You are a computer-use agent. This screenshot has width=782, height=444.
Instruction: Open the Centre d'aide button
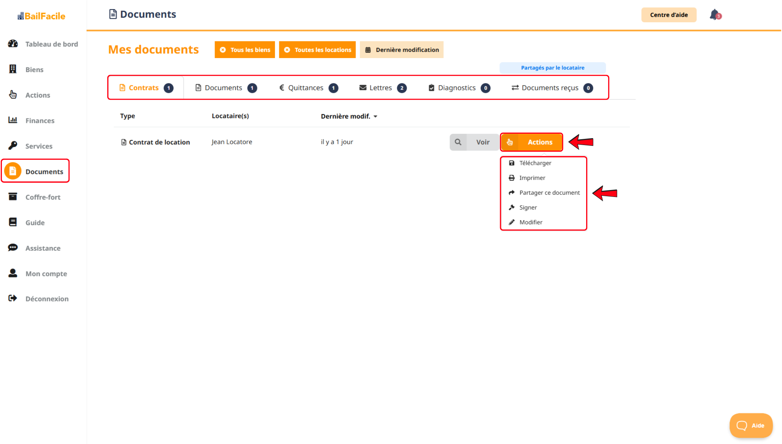(669, 15)
